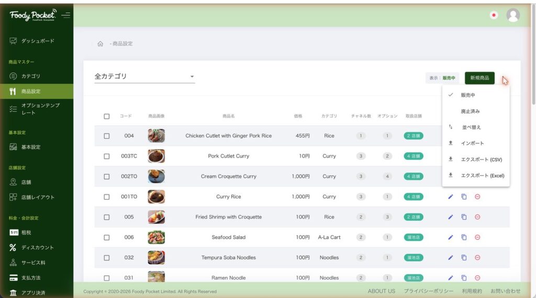The height and width of the screenshot is (298, 536).
Task: Collapse sidebar with hamburger menu icon
Action: tap(65, 15)
